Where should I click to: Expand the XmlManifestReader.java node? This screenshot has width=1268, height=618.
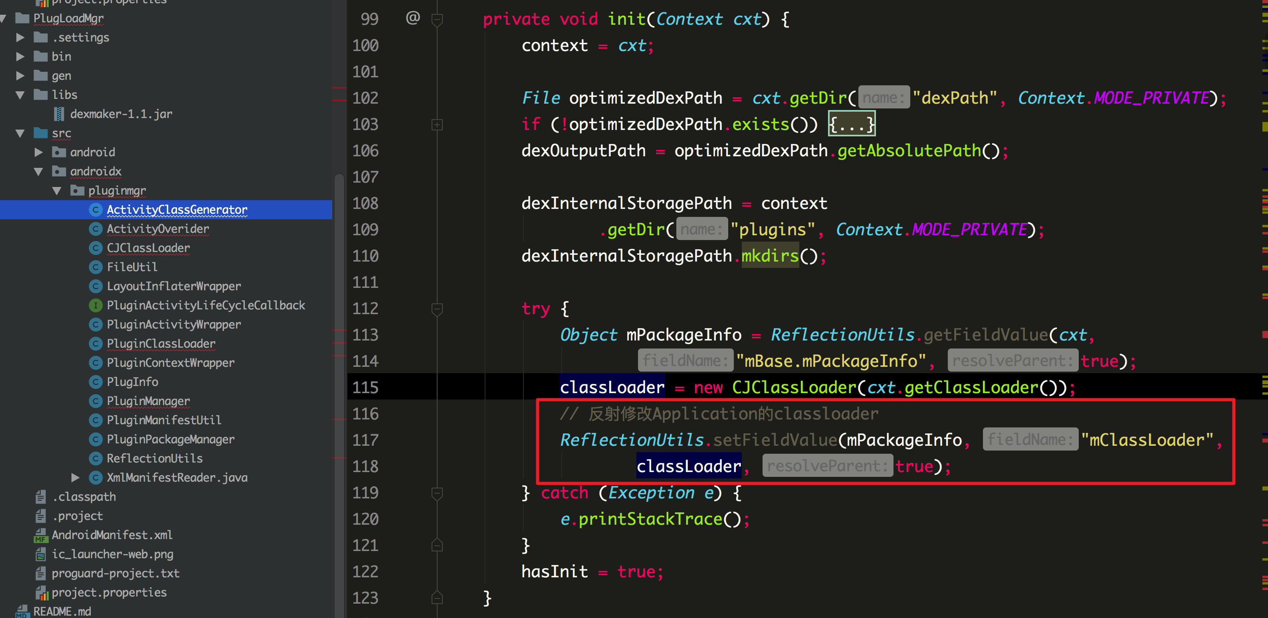pos(75,477)
